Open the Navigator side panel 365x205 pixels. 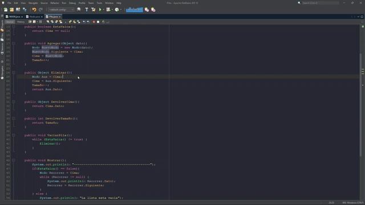tap(2, 72)
